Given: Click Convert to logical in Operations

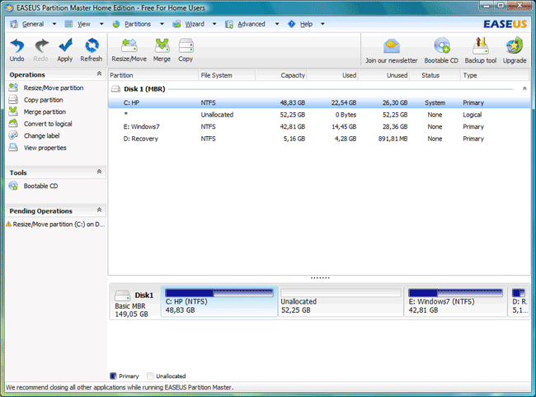Looking at the screenshot, I should click(48, 124).
